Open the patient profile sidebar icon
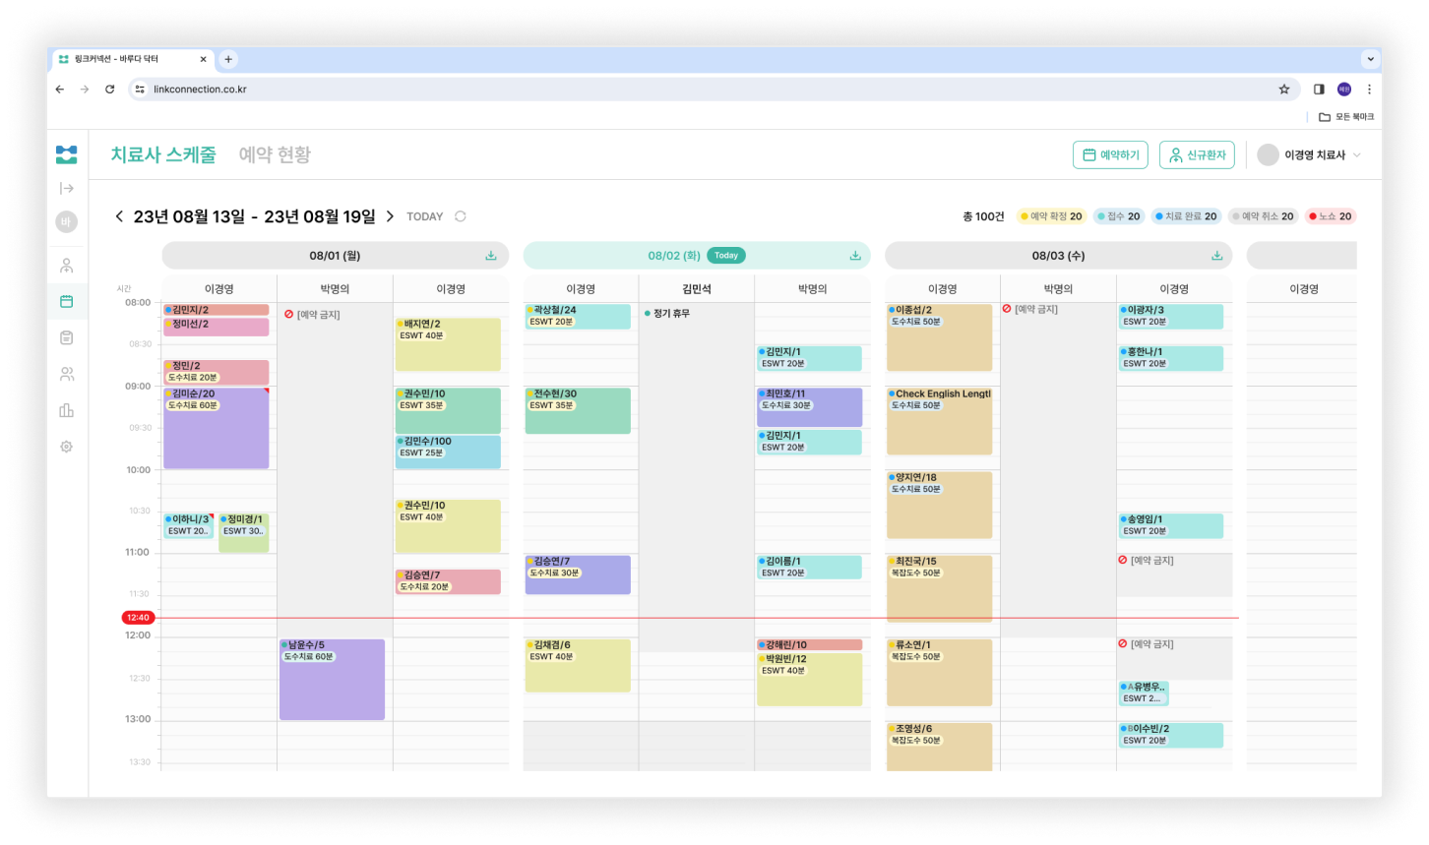Screen dimensions: 1429x845 [66, 266]
